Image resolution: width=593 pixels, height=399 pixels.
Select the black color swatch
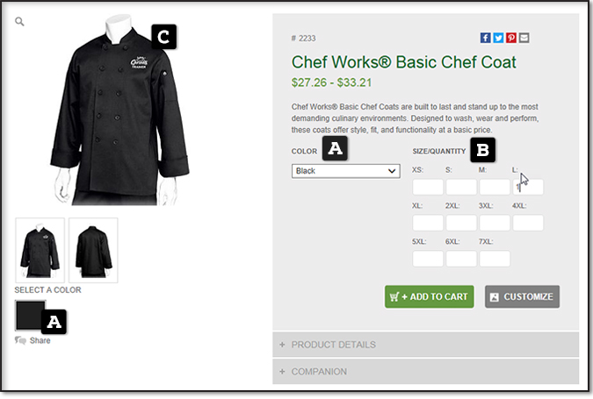point(30,315)
